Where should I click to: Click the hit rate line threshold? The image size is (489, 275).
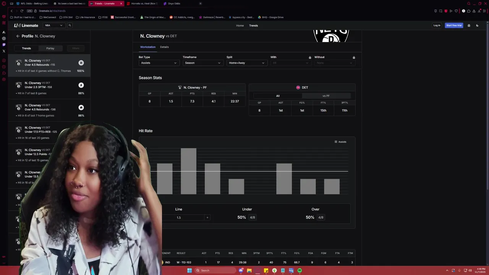[248, 171]
